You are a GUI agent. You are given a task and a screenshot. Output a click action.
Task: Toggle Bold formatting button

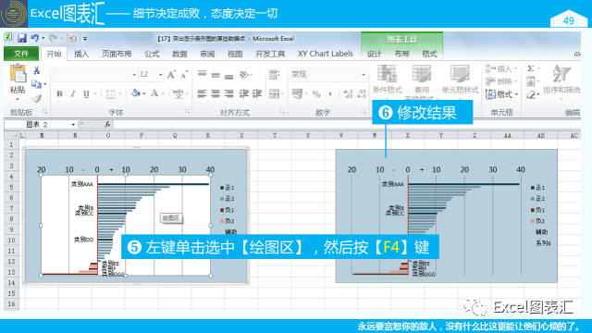[x=59, y=93]
